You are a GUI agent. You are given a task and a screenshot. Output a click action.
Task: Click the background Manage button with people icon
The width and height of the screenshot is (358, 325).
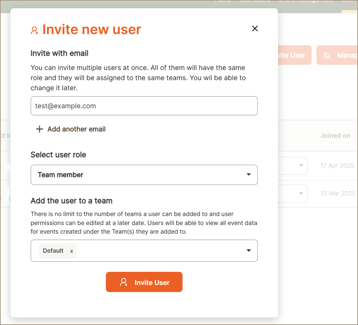point(337,55)
